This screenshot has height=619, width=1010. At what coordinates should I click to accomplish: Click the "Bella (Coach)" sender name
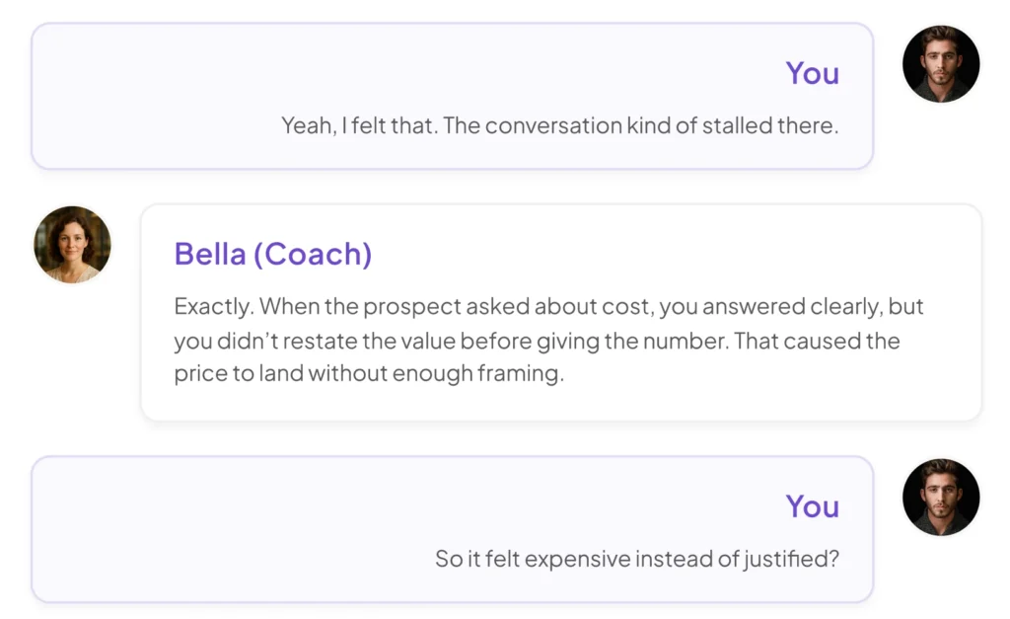(x=272, y=254)
